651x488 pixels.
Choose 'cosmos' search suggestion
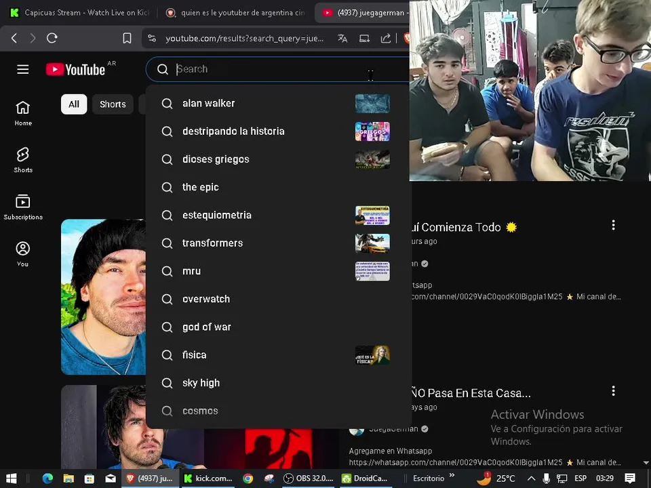(277, 411)
